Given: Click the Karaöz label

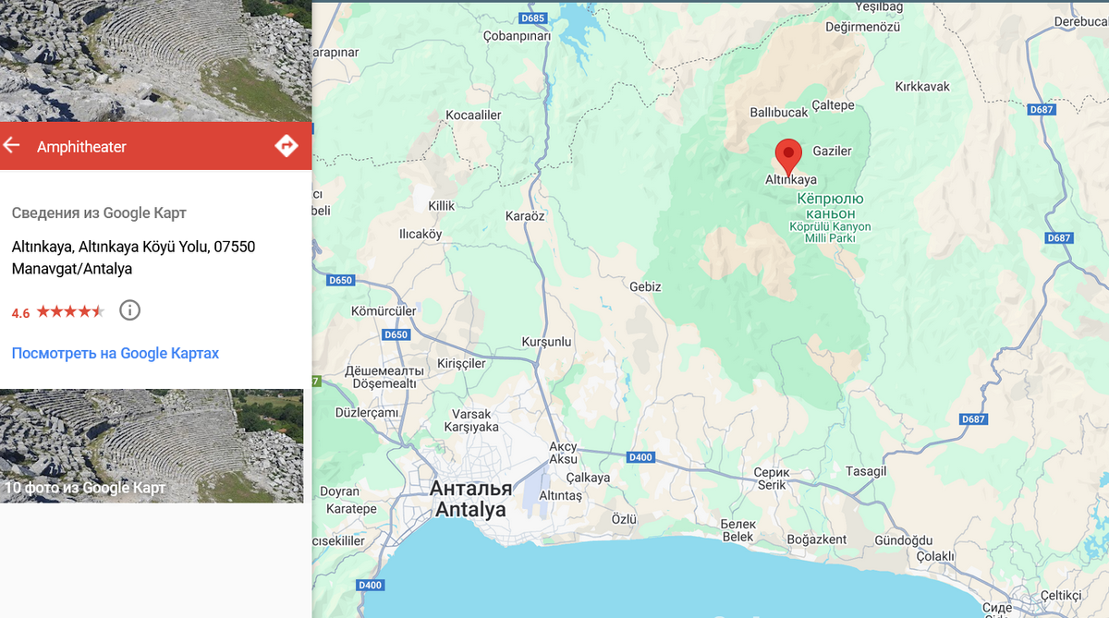Looking at the screenshot, I should click(x=525, y=215).
